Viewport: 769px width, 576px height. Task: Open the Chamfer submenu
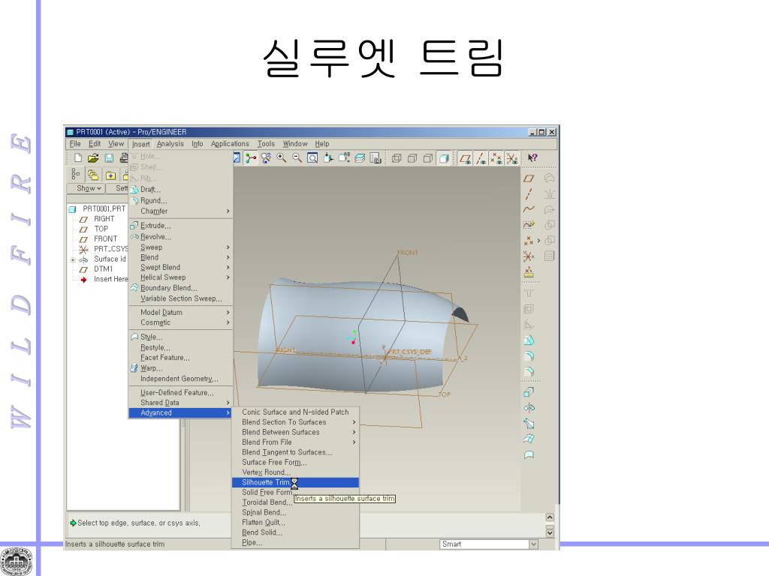tap(180, 211)
